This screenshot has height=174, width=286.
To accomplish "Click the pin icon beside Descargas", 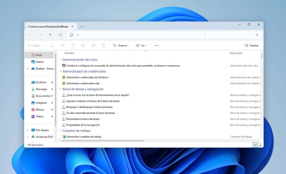I will [x=52, y=89].
